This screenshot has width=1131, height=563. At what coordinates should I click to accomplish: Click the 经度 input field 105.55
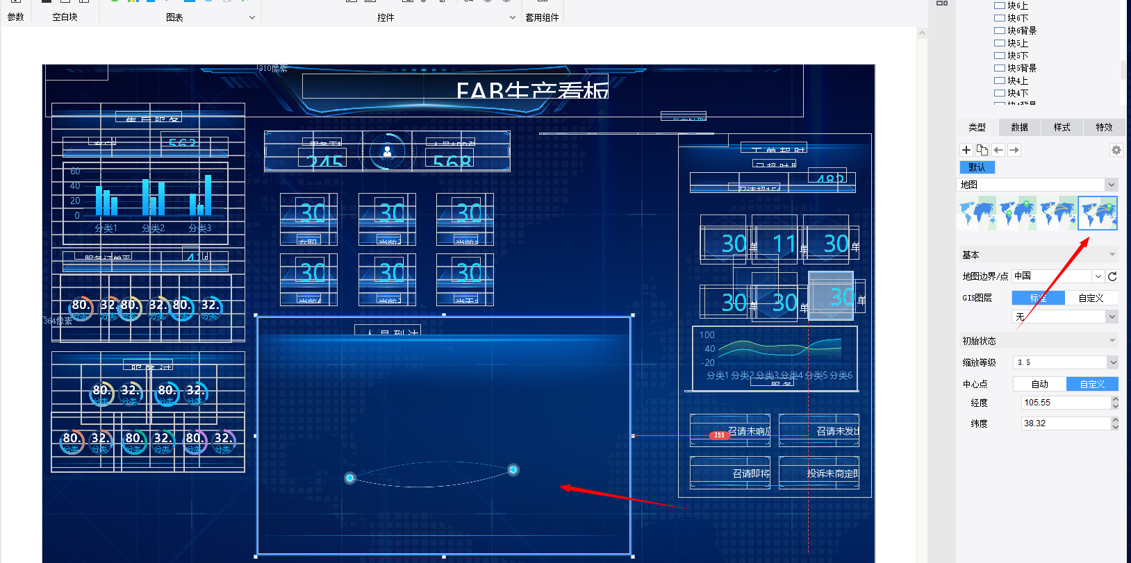point(1065,403)
